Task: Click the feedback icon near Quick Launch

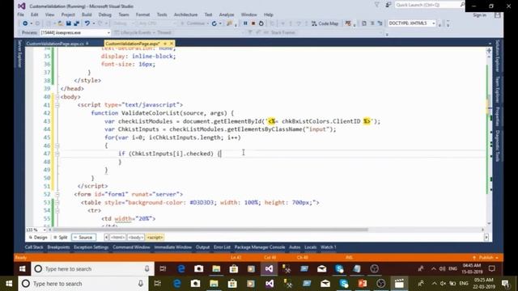Action: (x=388, y=5)
